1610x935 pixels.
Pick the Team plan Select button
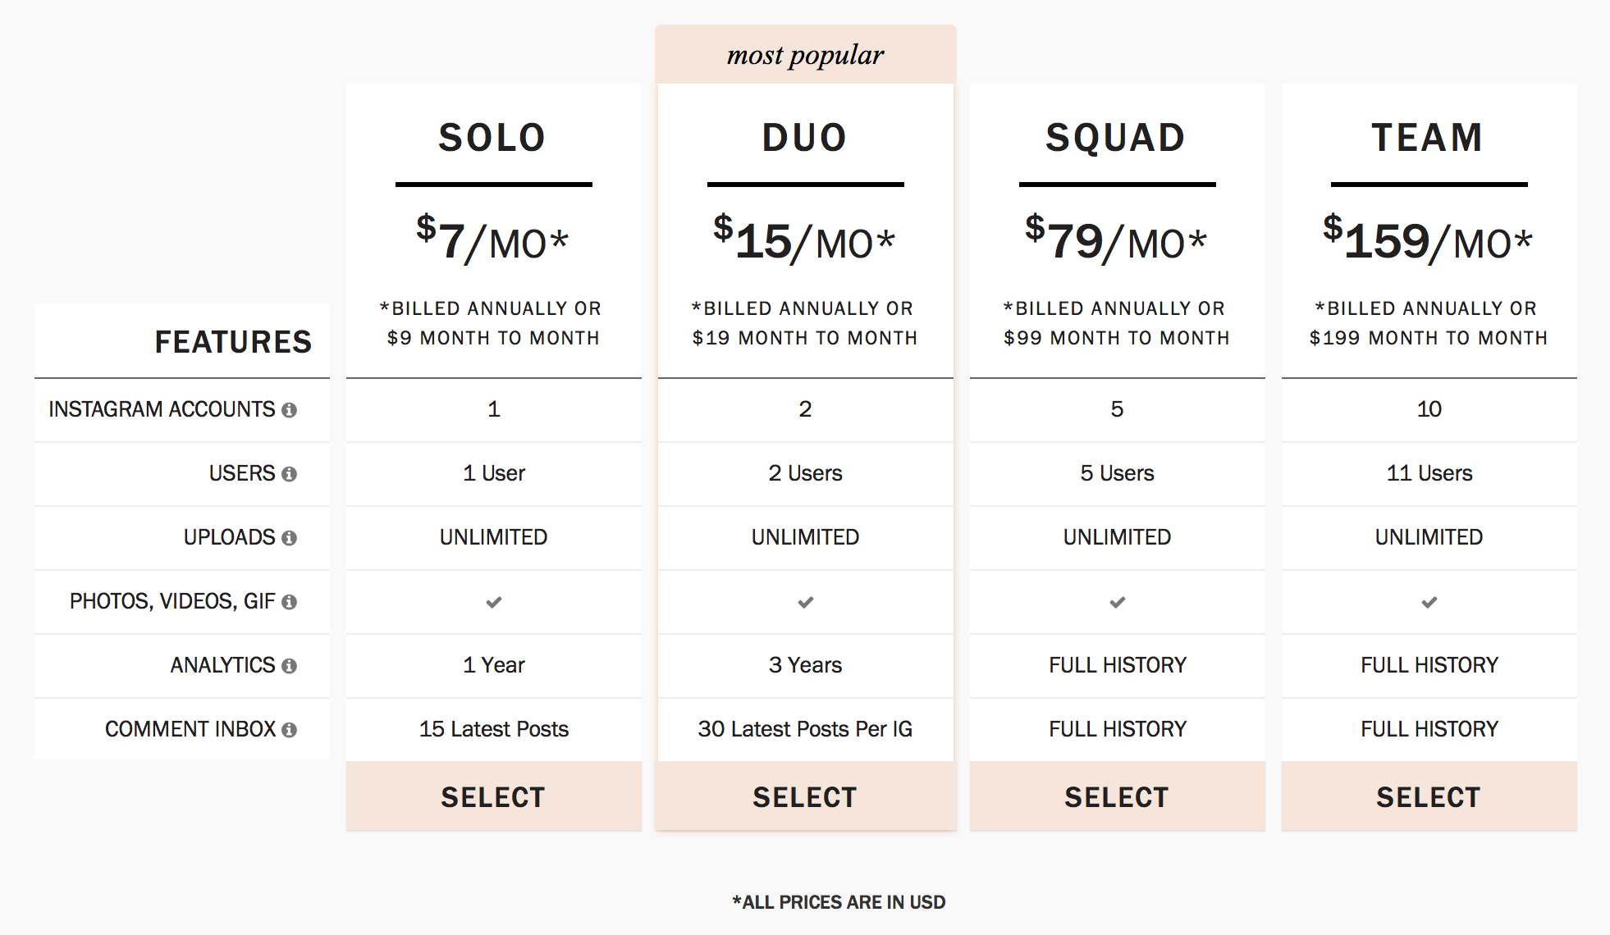pos(1429,796)
